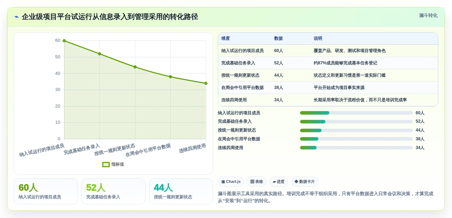Click the 34人 table value
Viewport: 452px width, 218px height.
click(x=279, y=100)
